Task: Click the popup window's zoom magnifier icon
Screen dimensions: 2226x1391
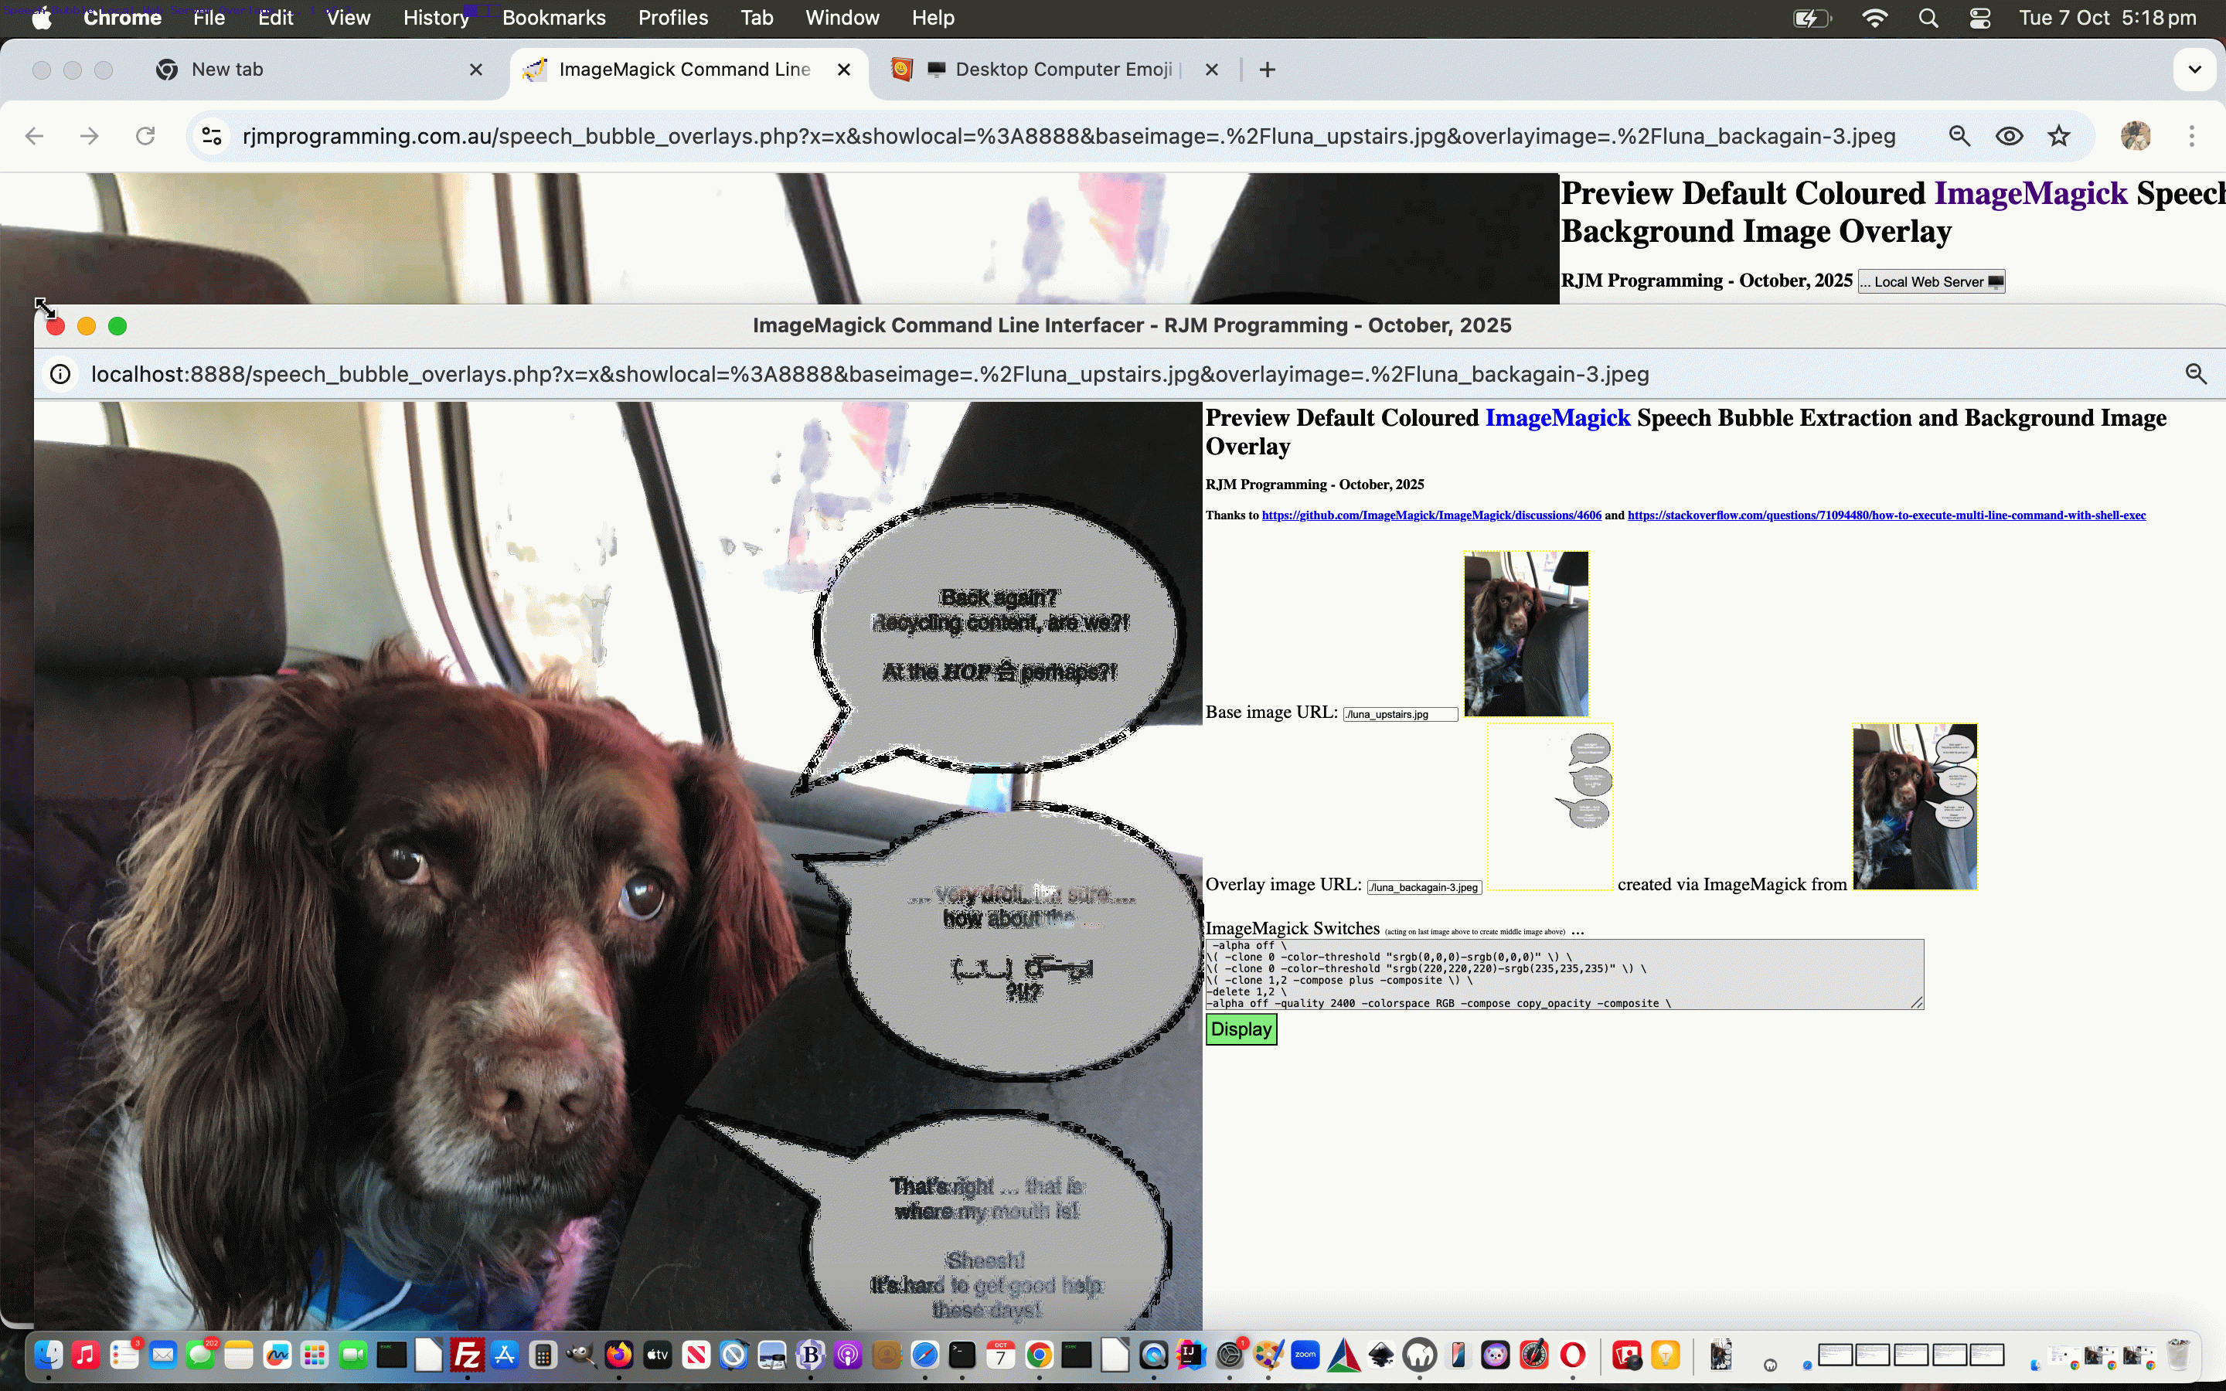Action: (x=2196, y=373)
